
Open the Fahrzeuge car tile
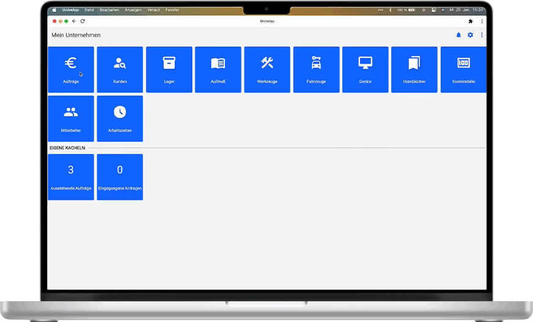(x=316, y=70)
